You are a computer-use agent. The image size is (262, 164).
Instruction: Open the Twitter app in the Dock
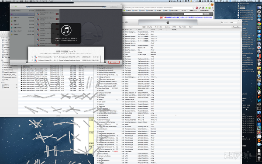click(259, 31)
